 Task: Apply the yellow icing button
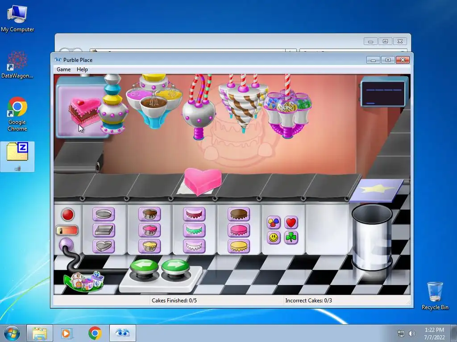coord(239,246)
